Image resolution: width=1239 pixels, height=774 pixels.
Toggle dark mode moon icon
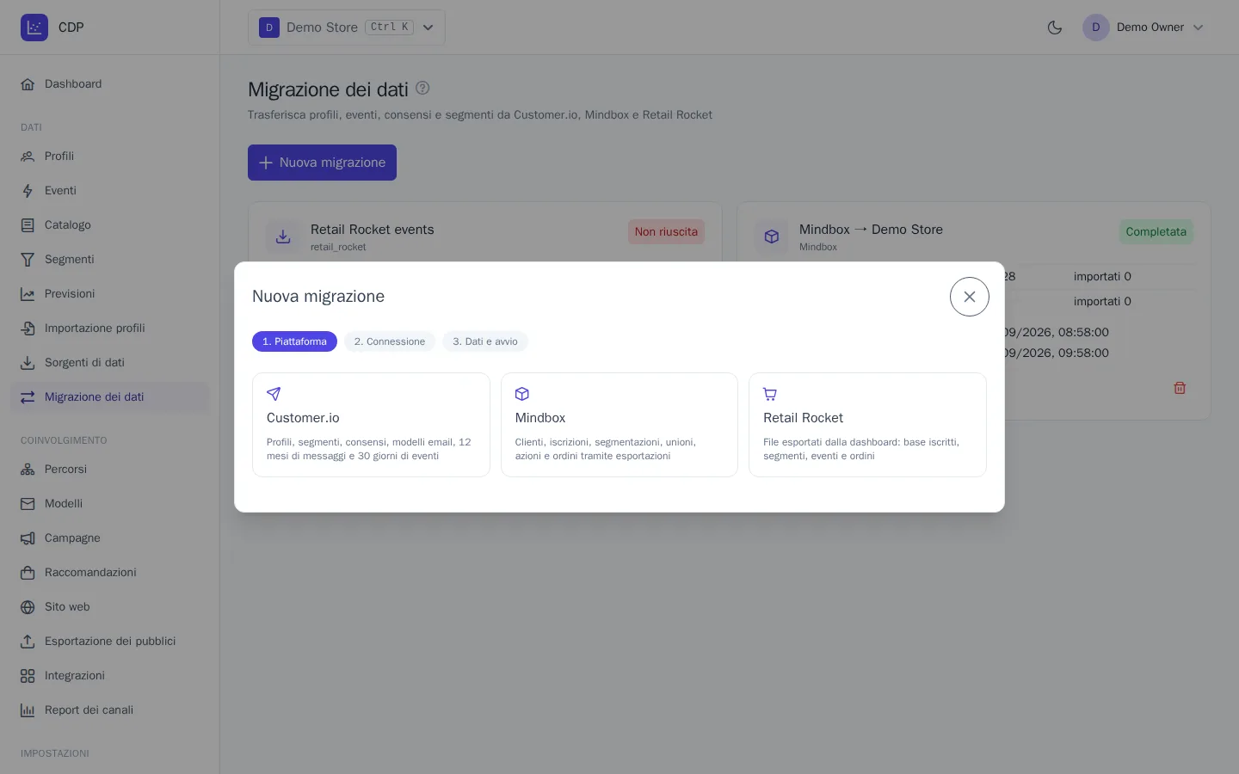[1055, 28]
